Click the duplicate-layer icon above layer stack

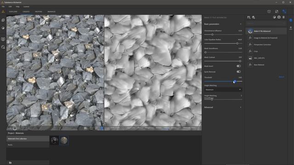tap(254, 17)
